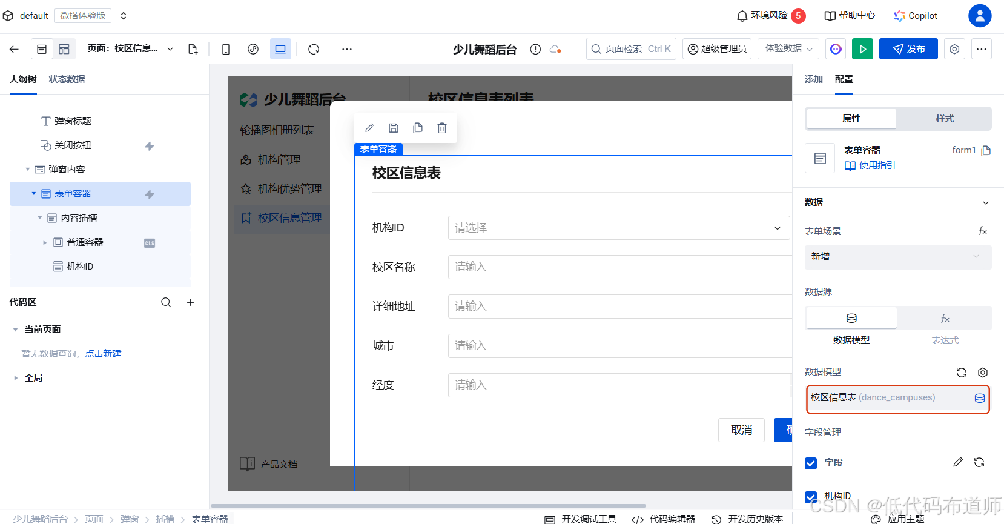Switch to desktop PC view icon
This screenshot has height=524, width=1004.
pyautogui.click(x=280, y=49)
